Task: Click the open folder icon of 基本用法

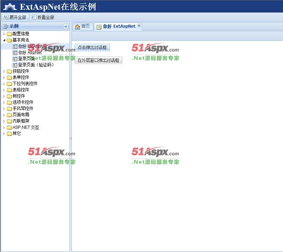Action: (x=9, y=40)
